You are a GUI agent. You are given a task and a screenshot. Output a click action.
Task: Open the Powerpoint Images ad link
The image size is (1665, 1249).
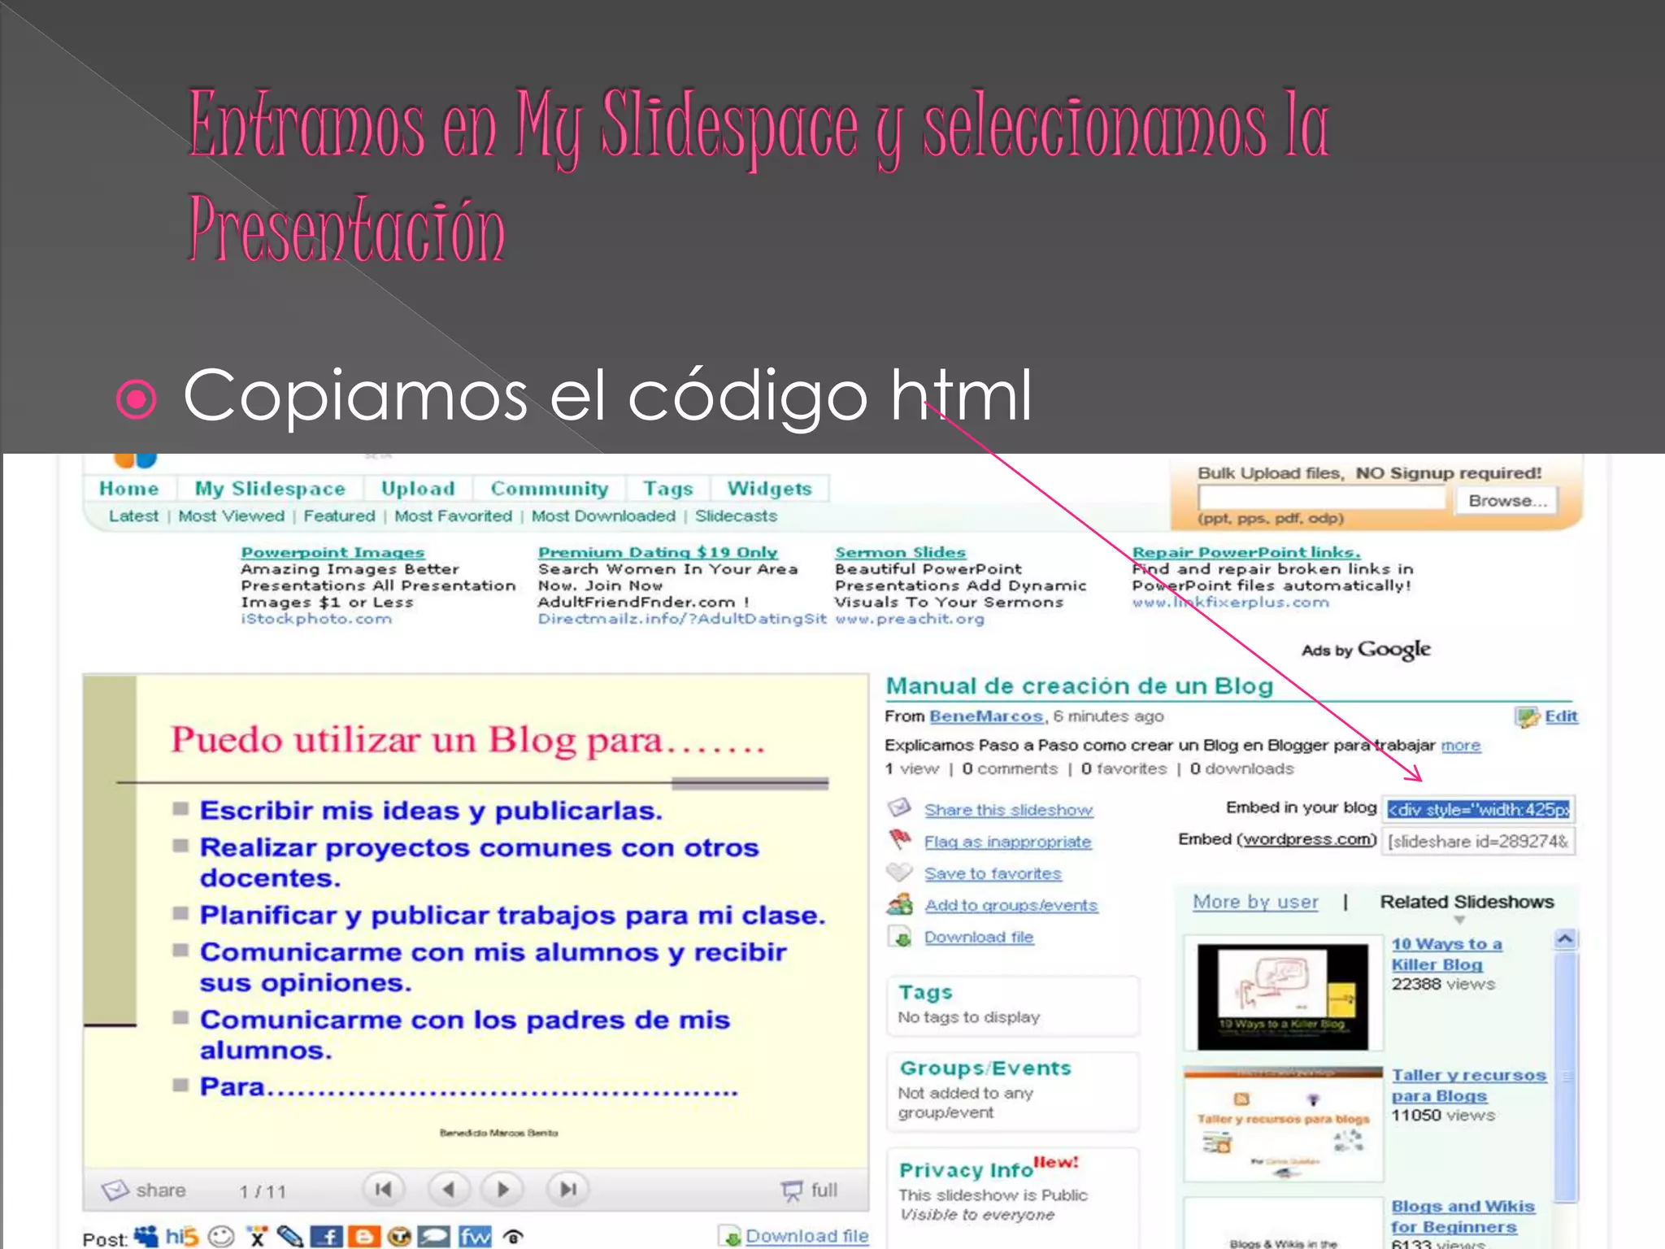333,552
